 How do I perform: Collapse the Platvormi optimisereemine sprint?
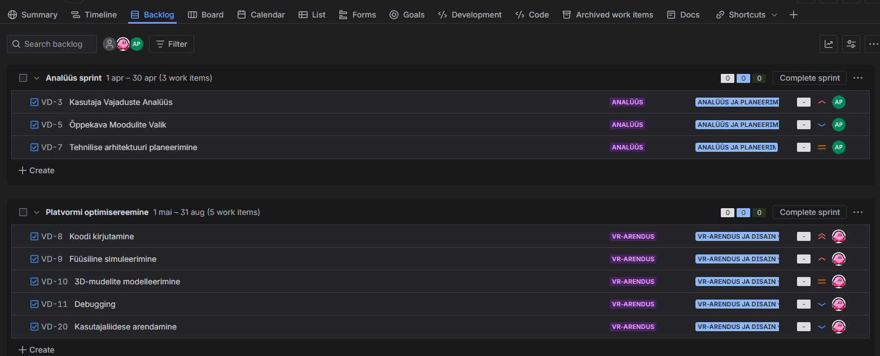pos(37,212)
